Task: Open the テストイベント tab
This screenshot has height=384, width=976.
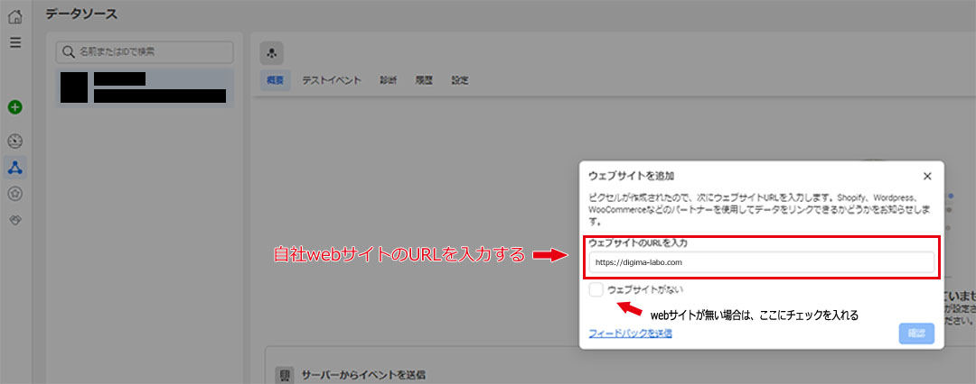Action: 332,80
